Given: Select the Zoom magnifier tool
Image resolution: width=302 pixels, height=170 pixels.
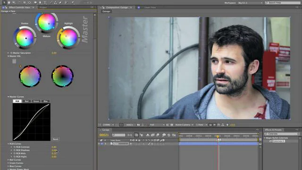Looking at the screenshot, I should coord(14,2).
